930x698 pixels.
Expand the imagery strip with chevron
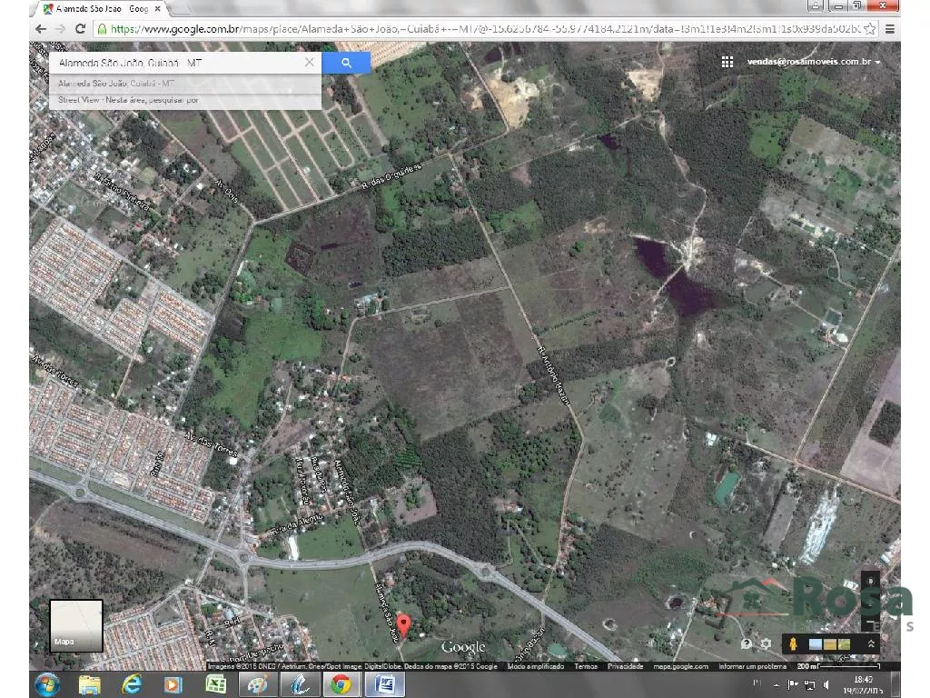coord(872,643)
